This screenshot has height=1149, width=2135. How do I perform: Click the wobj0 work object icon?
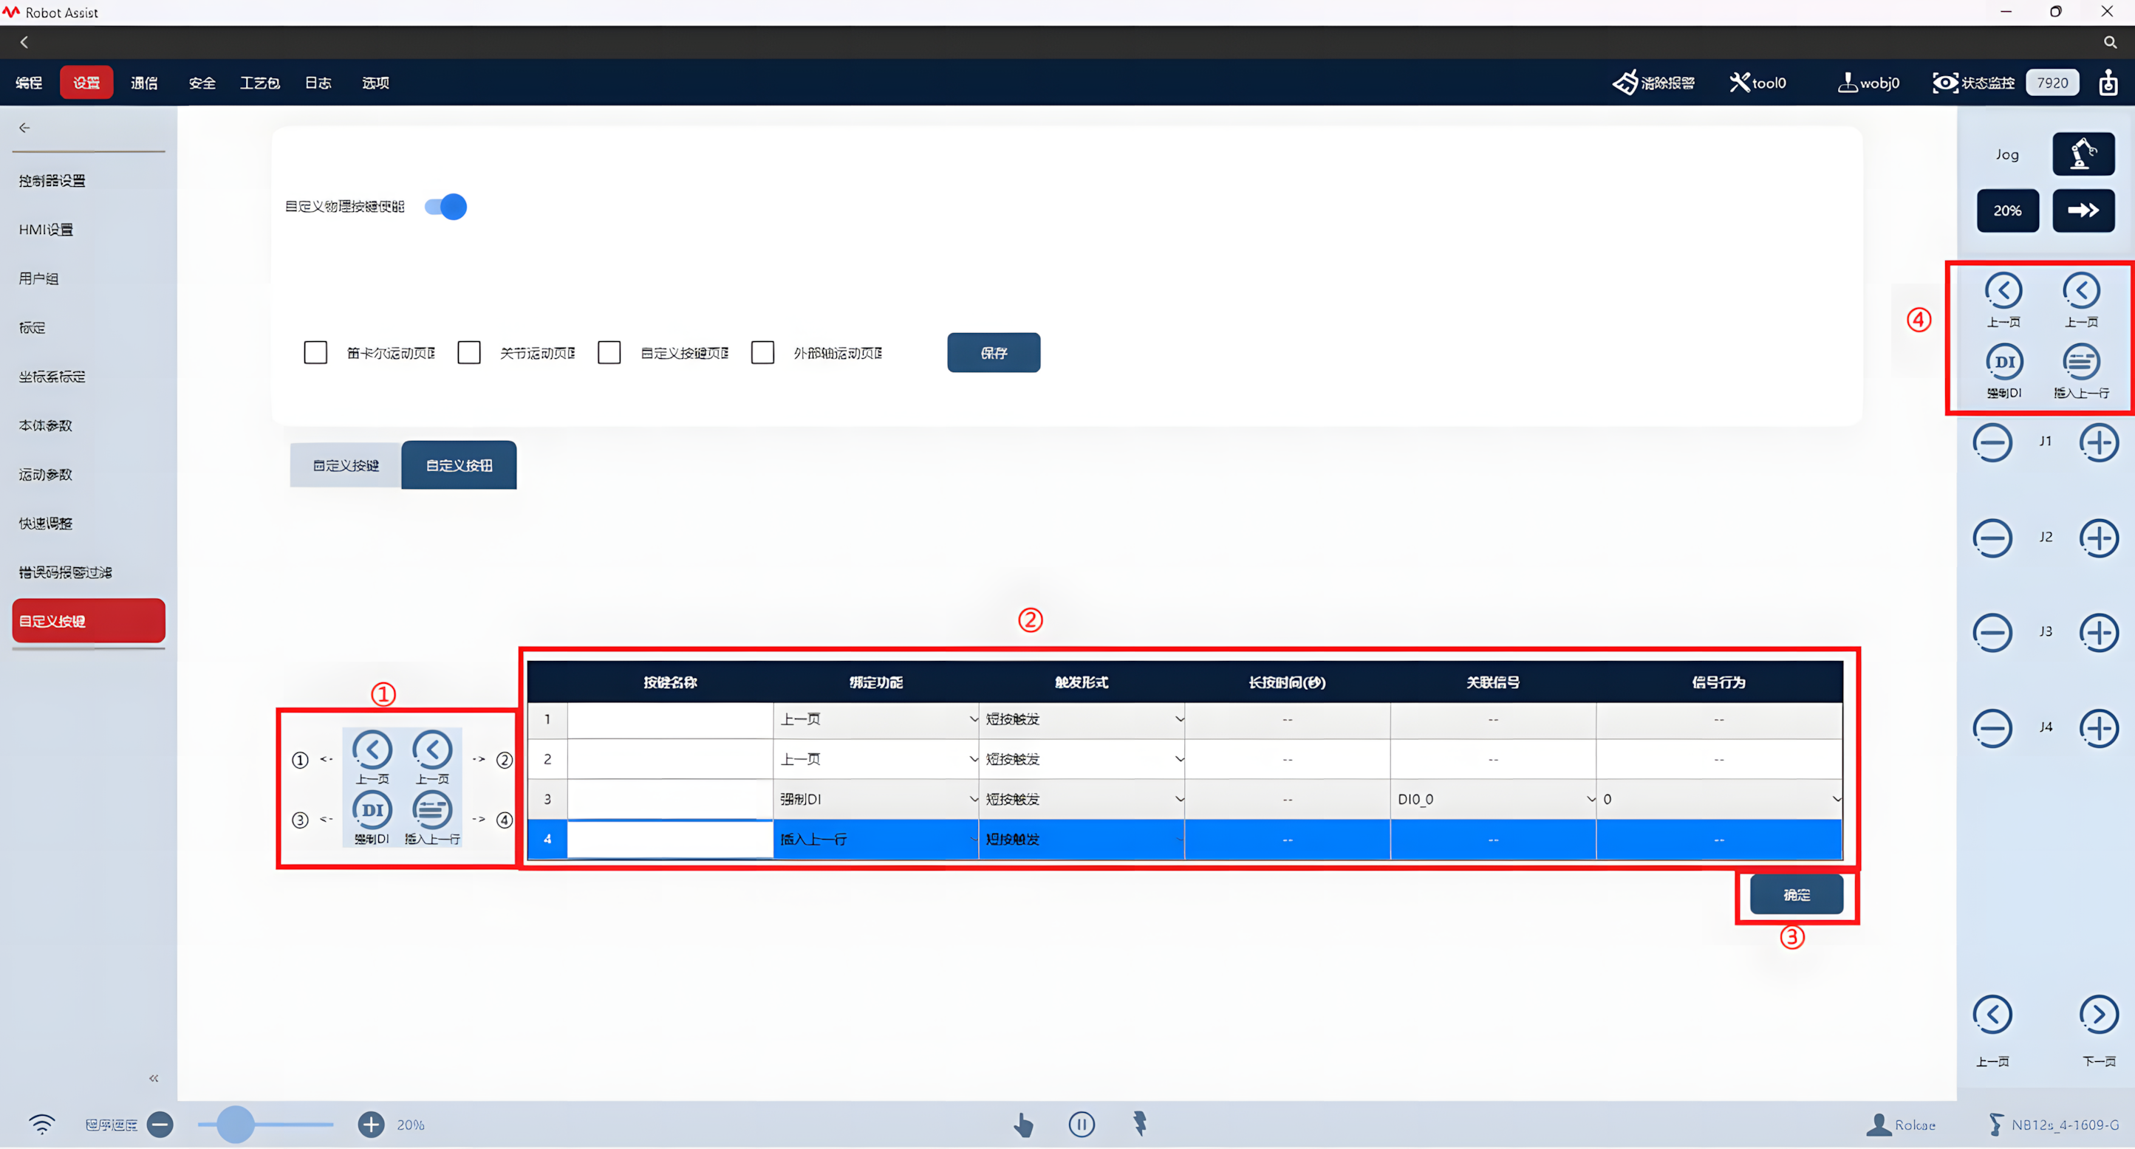point(1847,82)
